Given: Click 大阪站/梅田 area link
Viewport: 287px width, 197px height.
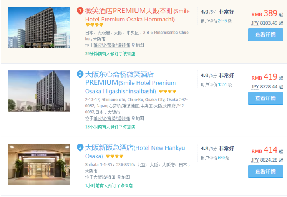Looking at the screenshot, I should (104, 177).
